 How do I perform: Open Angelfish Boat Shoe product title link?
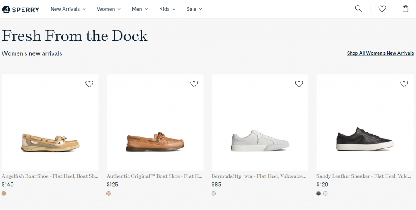click(x=50, y=176)
